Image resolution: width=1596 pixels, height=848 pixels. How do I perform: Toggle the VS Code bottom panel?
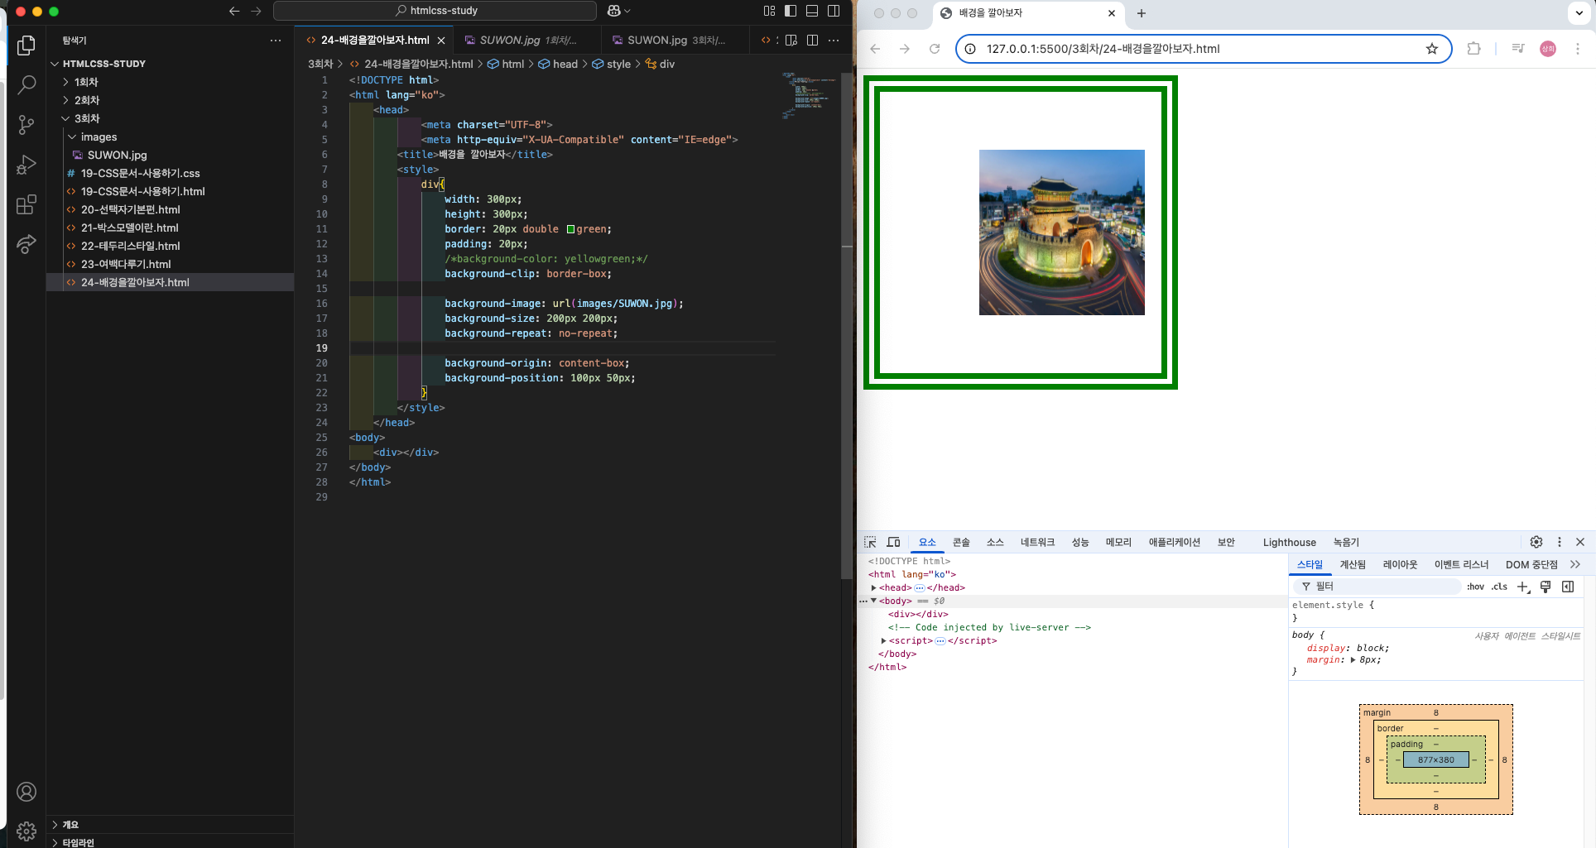click(x=812, y=11)
